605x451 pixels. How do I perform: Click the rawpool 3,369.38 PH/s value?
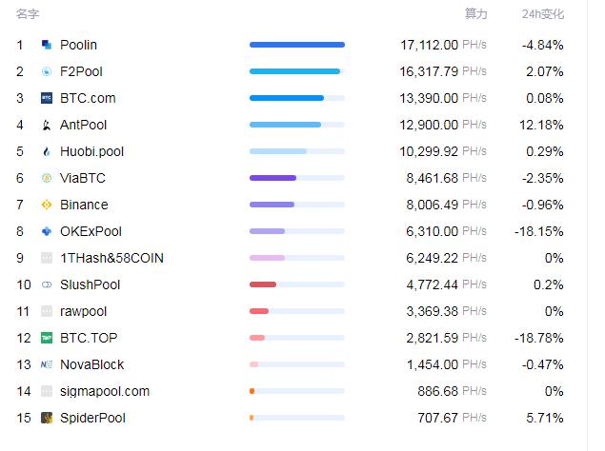447,311
